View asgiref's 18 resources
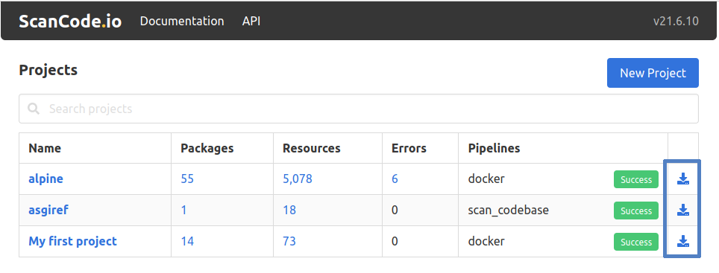The height and width of the screenshot is (273, 719). tap(289, 211)
